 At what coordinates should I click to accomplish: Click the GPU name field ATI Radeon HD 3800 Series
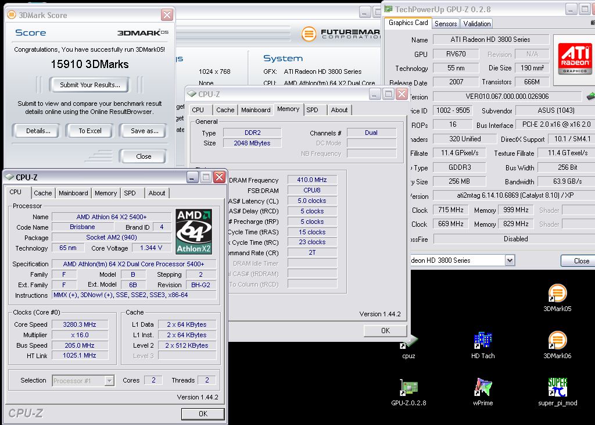pos(490,40)
